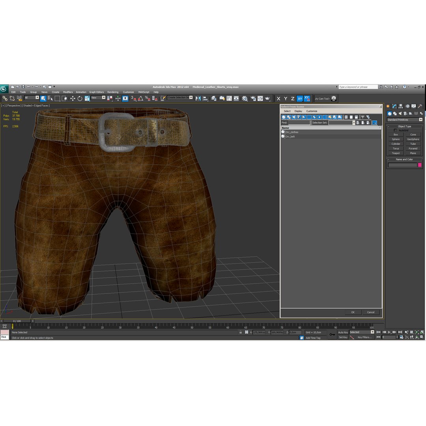Screen dimensions: 426x426
Task: Open the Select by Name tool
Action: [x=50, y=98]
